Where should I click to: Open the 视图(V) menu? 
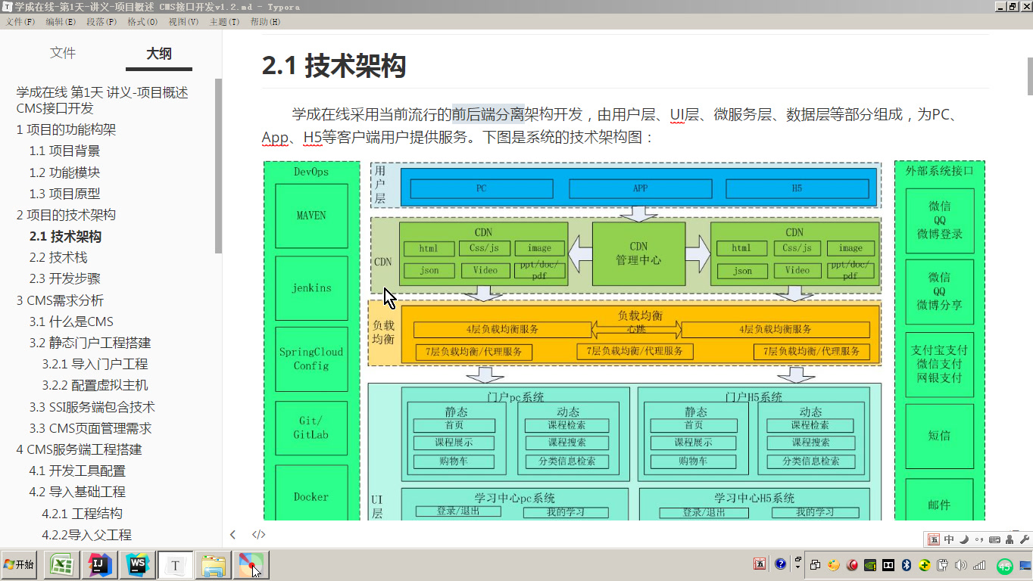(183, 22)
